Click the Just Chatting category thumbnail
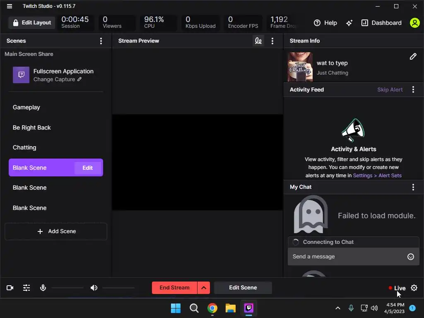Screen dimensions: 424x318 [x=300, y=67]
